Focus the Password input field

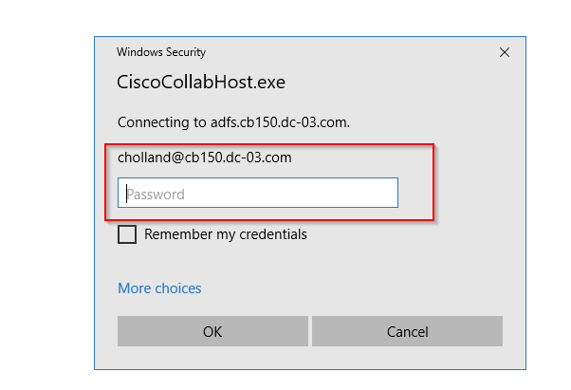258,193
